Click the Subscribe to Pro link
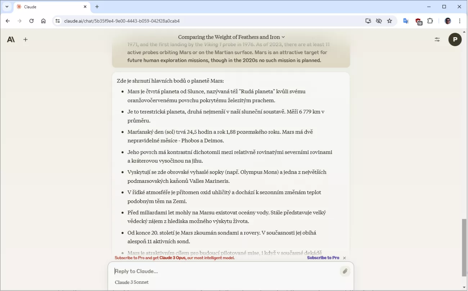Image resolution: width=468 pixels, height=291 pixels. pyautogui.click(x=323, y=258)
